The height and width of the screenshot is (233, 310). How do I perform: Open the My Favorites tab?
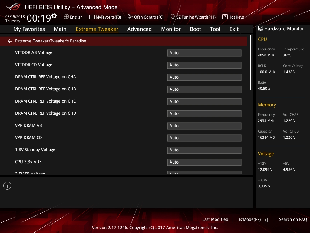[x=29, y=29]
